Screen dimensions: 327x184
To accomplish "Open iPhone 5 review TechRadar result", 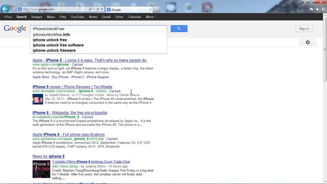I will coord(73,87).
